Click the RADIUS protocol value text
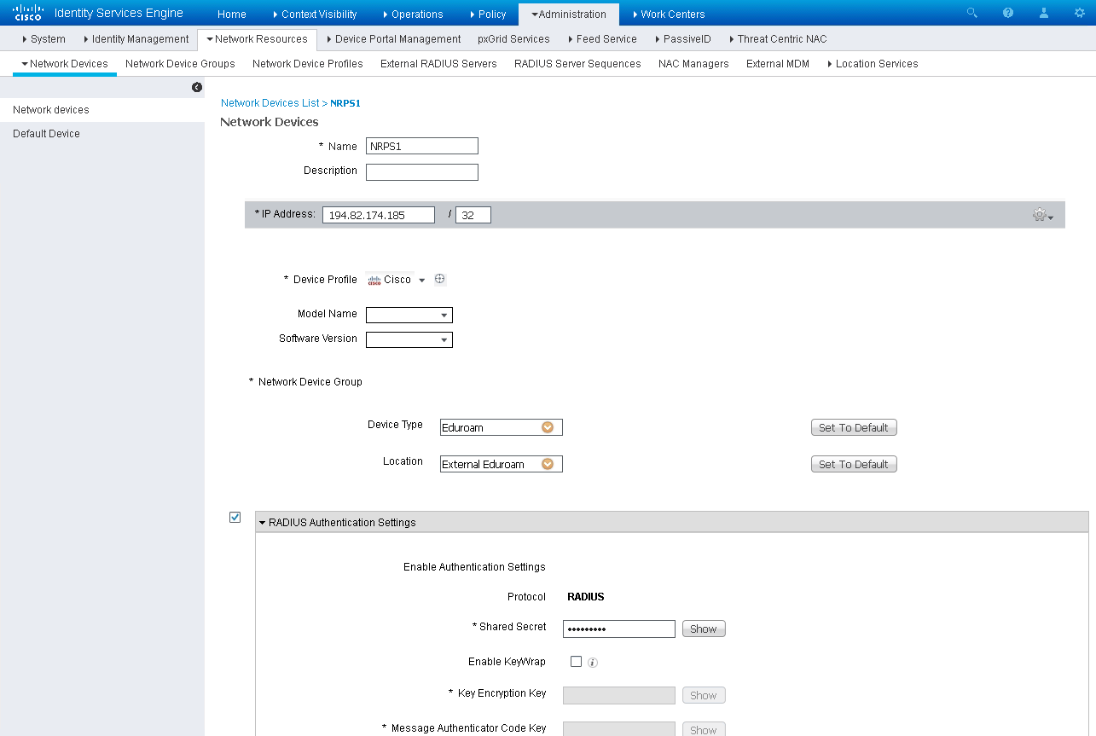 pos(586,597)
